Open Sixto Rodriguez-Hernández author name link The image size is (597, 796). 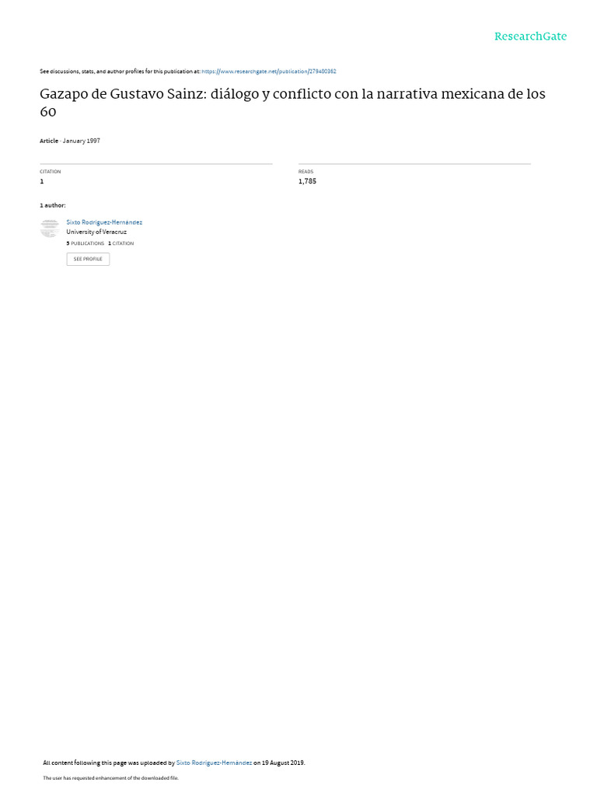(x=104, y=222)
